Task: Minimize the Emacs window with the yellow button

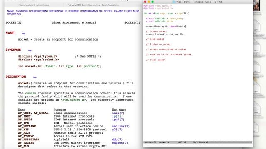Action: pos(149,2)
